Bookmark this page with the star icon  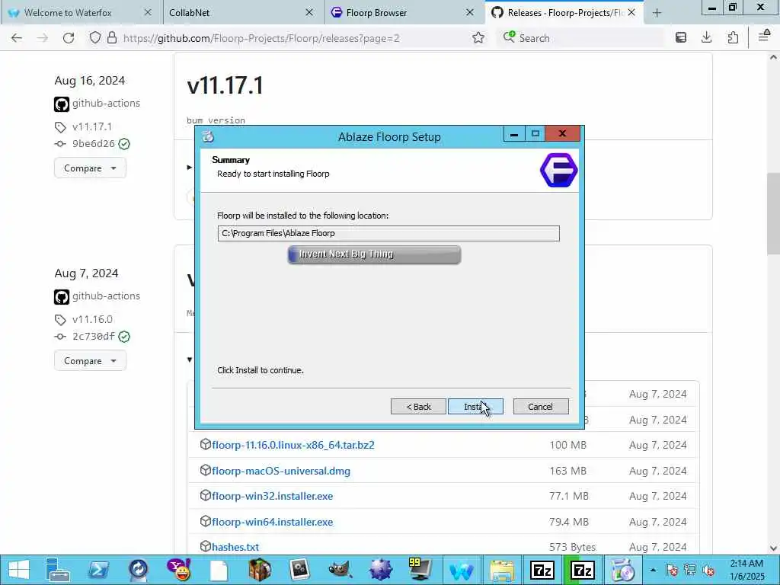[x=478, y=38]
